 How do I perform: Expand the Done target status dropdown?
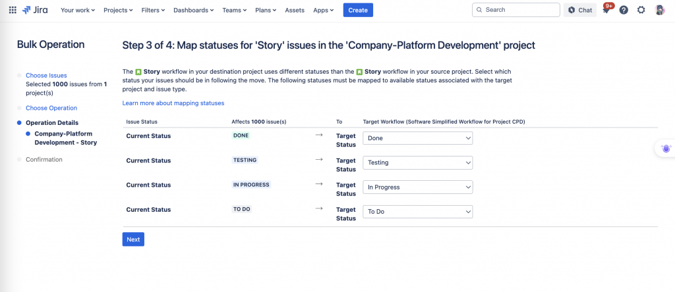(x=418, y=138)
